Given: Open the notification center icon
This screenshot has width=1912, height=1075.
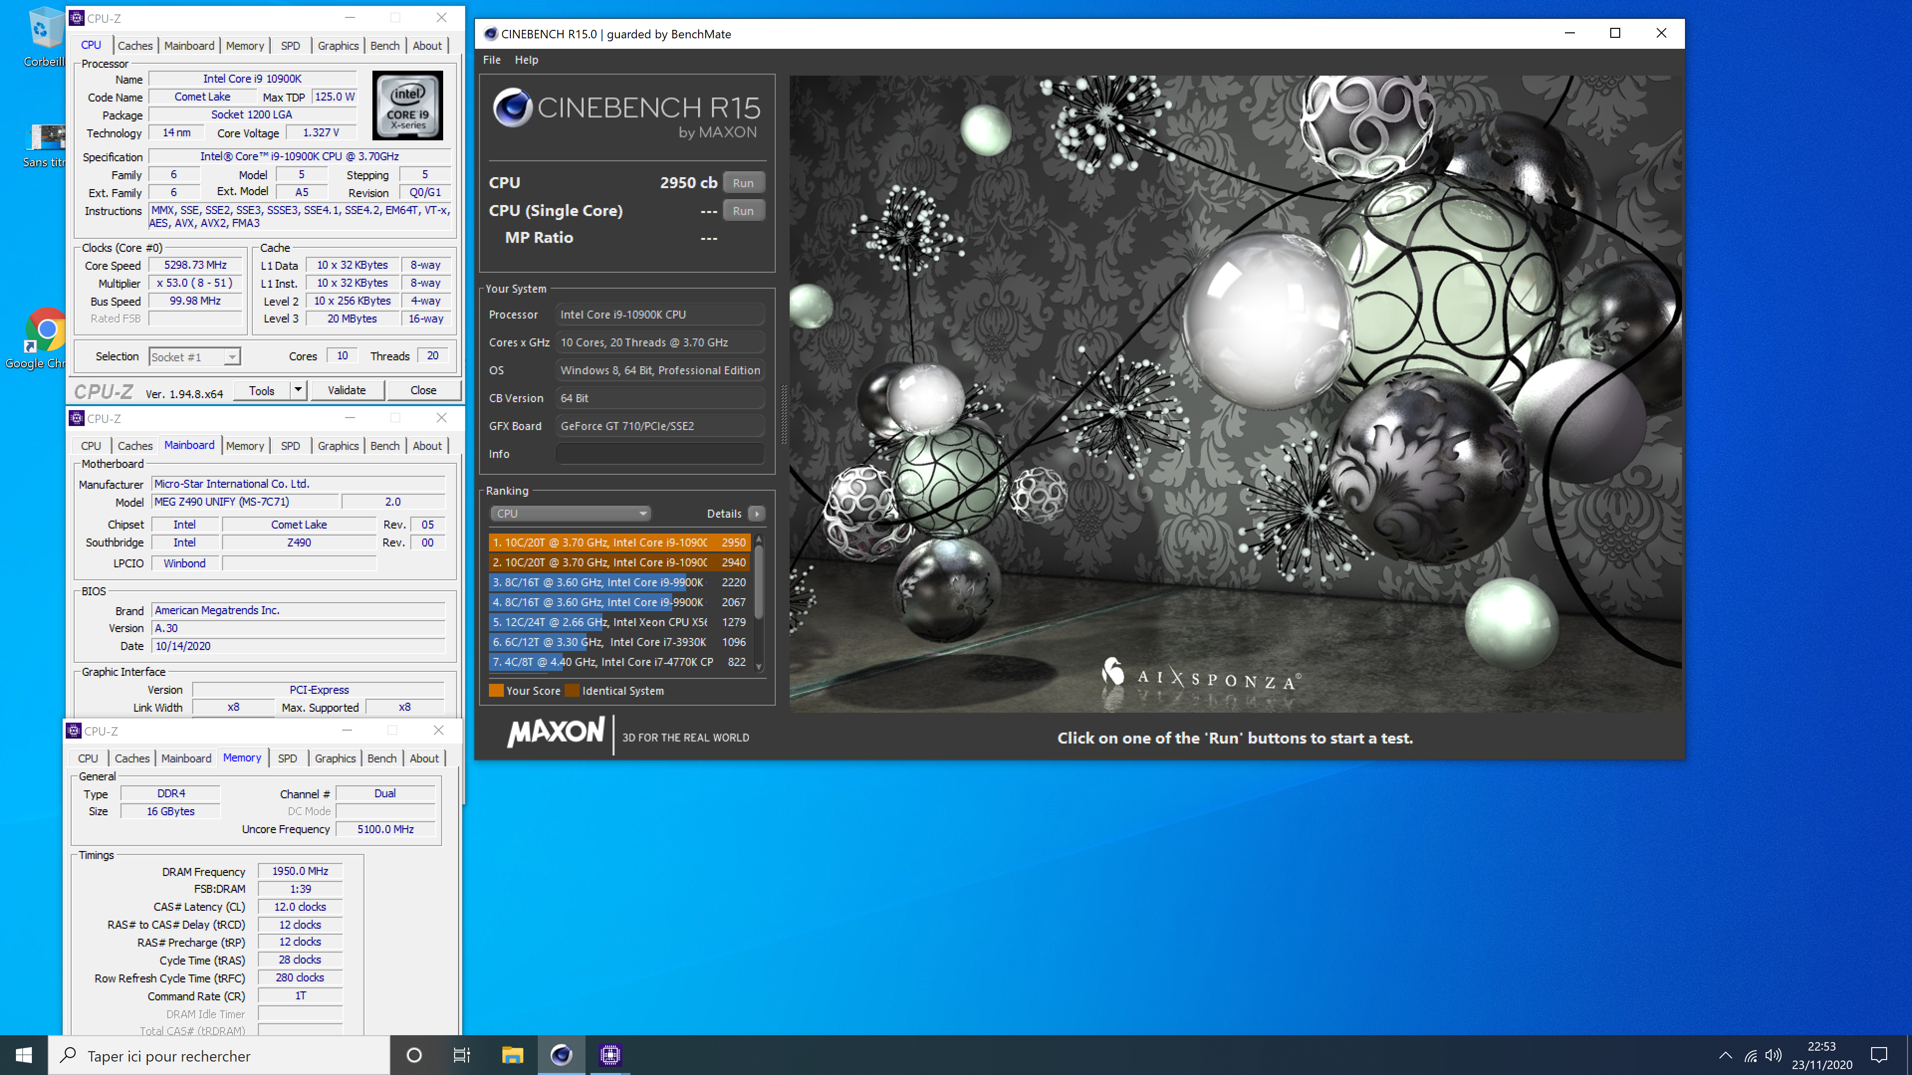Looking at the screenshot, I should coord(1879,1055).
